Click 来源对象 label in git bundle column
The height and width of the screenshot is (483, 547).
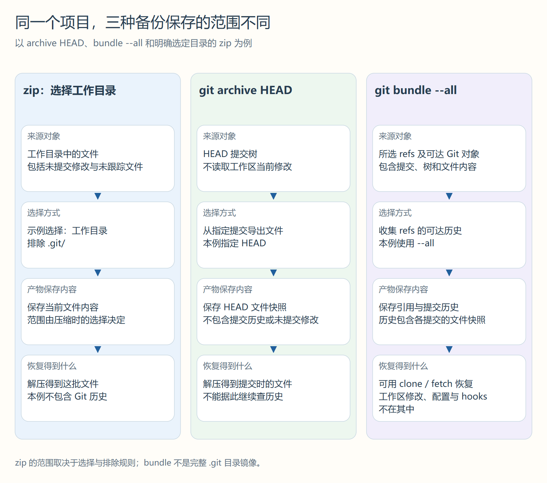[395, 136]
